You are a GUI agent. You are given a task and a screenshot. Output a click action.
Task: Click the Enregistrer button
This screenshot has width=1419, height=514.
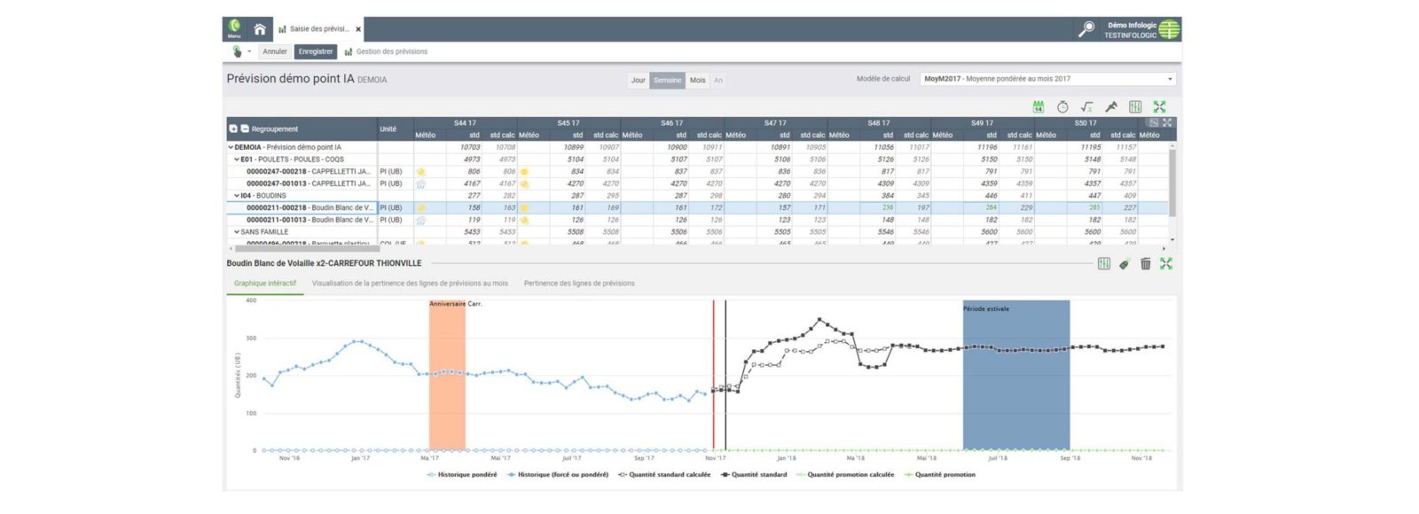pyautogui.click(x=316, y=51)
